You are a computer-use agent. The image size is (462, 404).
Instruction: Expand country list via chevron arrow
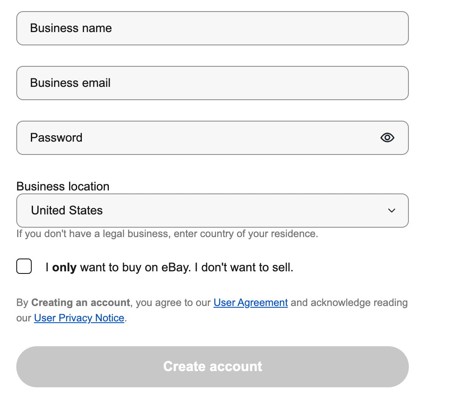[x=392, y=211]
